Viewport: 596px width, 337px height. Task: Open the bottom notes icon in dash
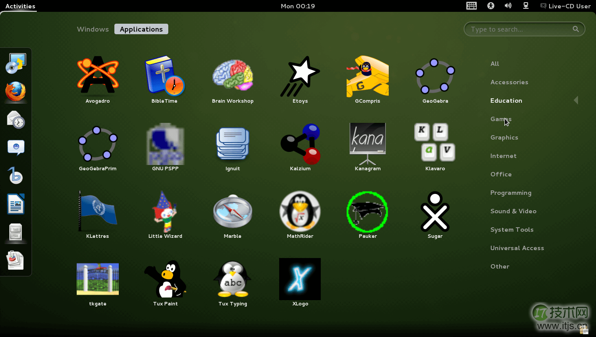[x=16, y=260]
